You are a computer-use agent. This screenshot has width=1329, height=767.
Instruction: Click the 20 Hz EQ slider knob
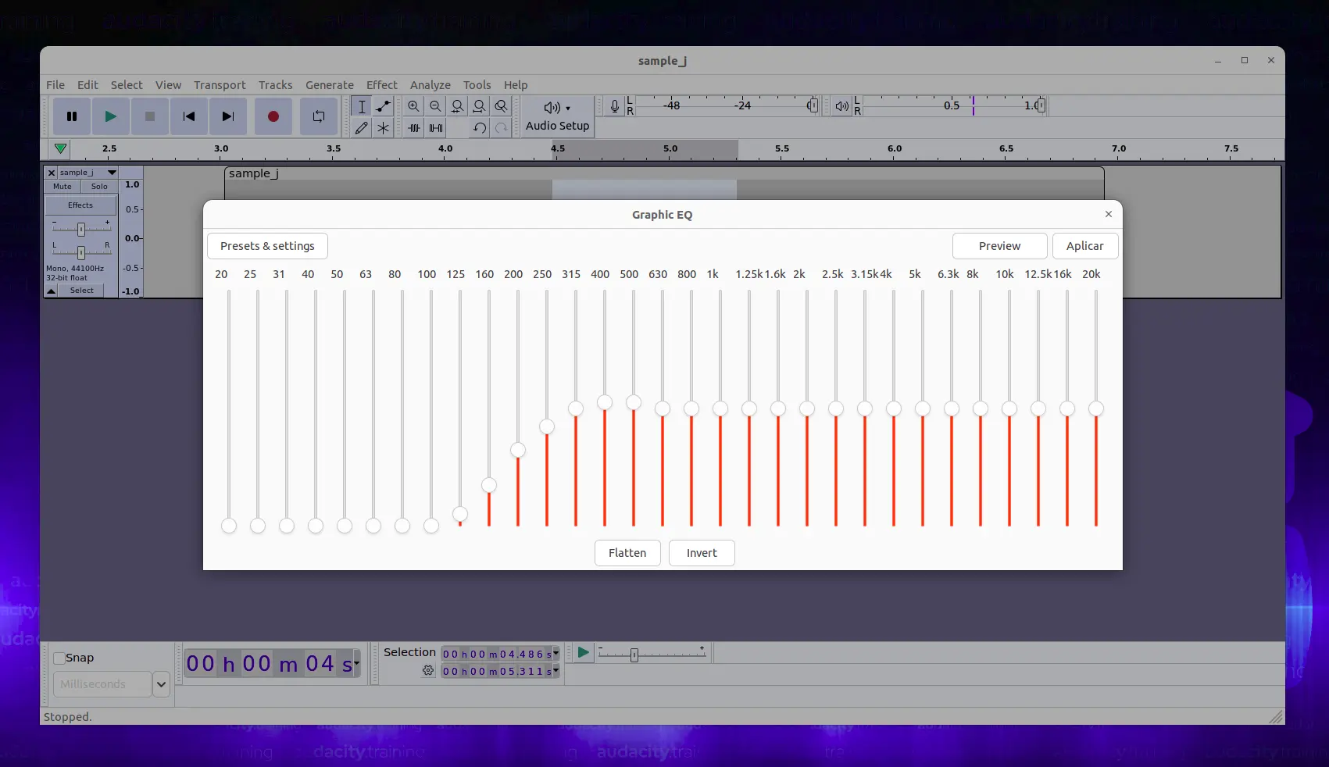pos(229,526)
